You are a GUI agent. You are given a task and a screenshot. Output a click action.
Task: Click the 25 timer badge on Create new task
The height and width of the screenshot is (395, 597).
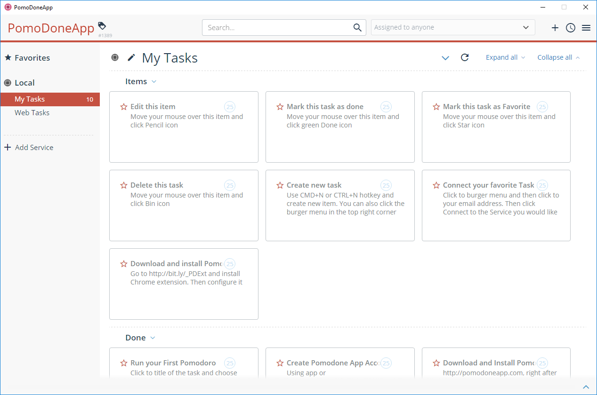click(386, 185)
